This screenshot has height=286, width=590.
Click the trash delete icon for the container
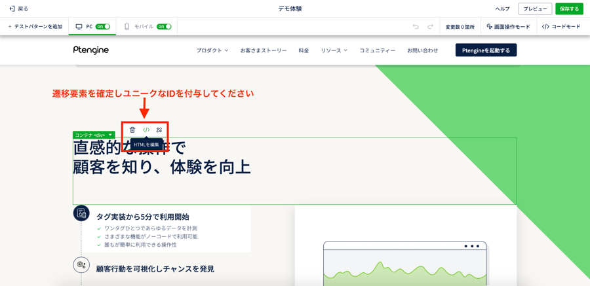(x=132, y=130)
